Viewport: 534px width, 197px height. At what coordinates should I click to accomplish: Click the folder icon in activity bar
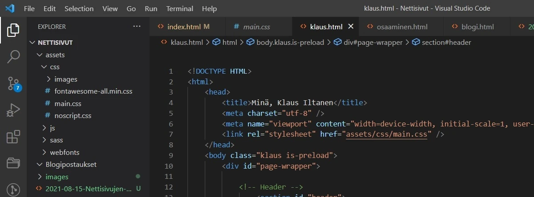pyautogui.click(x=13, y=163)
